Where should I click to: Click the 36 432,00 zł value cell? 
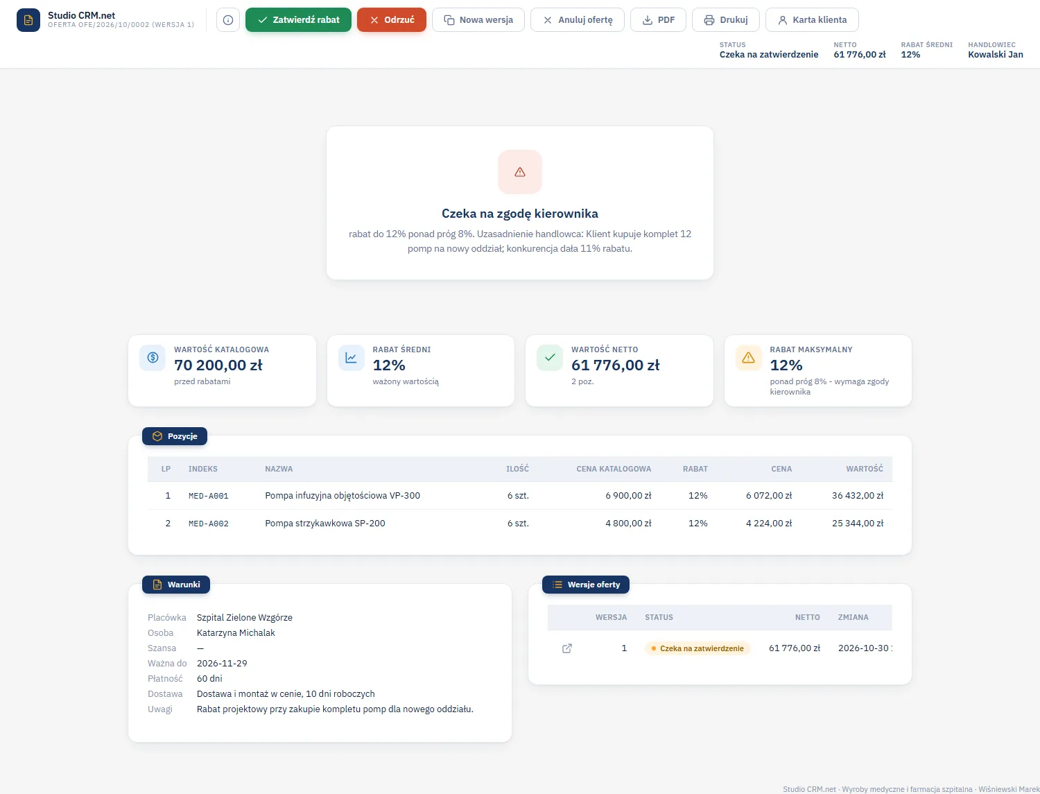pyautogui.click(x=858, y=496)
